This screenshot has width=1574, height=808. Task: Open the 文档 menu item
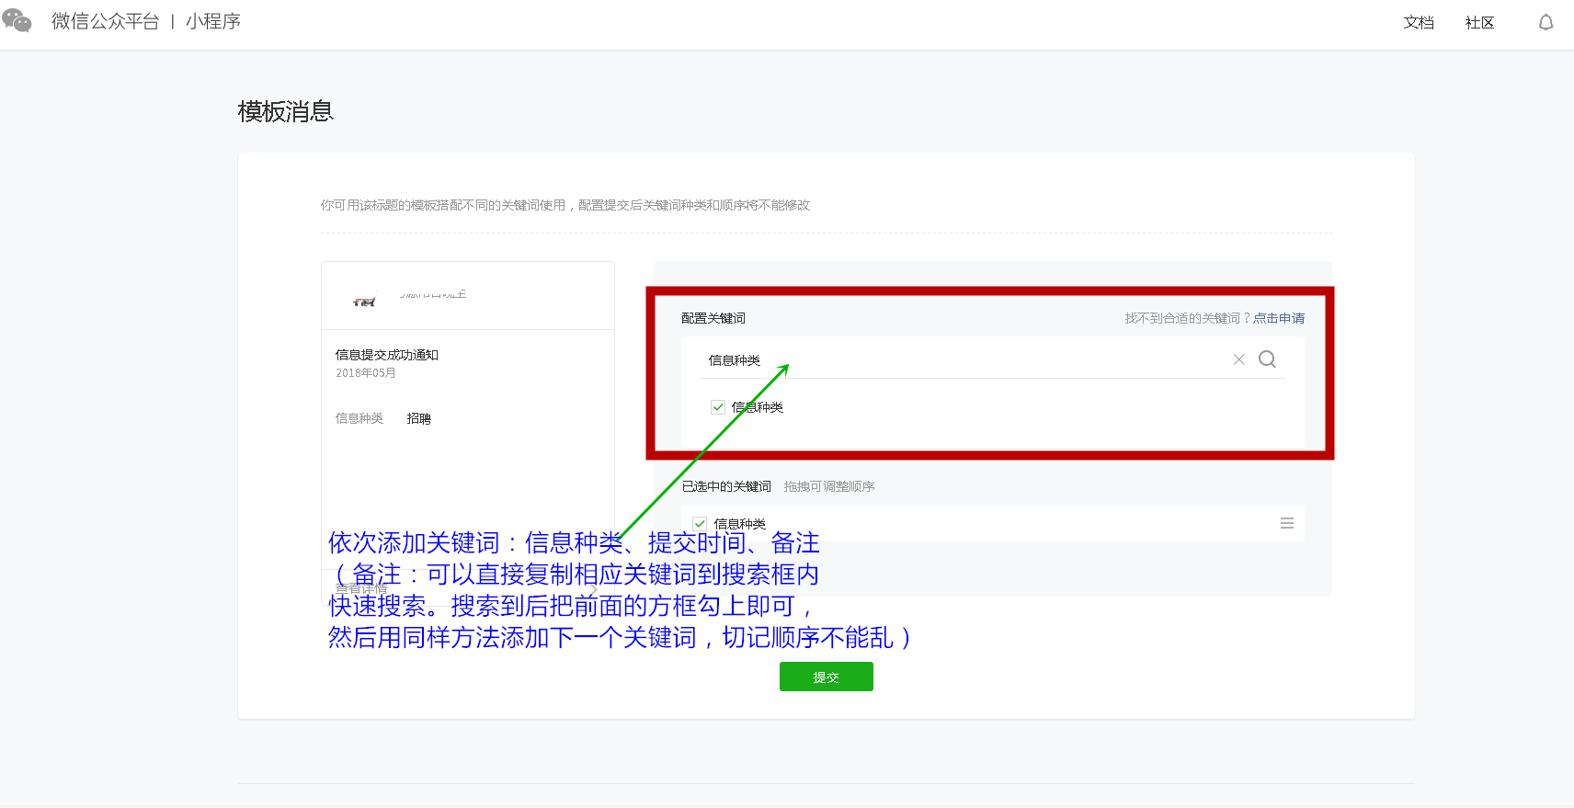(x=1419, y=22)
